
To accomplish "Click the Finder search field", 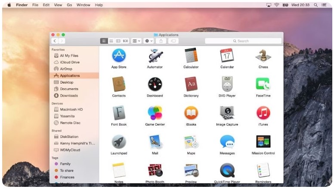I will tap(243, 41).
